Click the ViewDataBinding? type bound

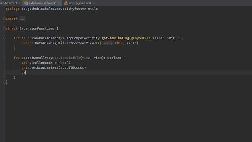(46, 38)
